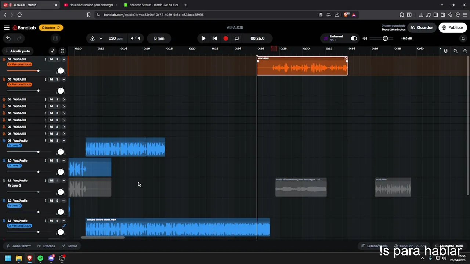Screen dimensions: 470x264
Task: Click the Universal preset music icon
Action: tap(326, 38)
